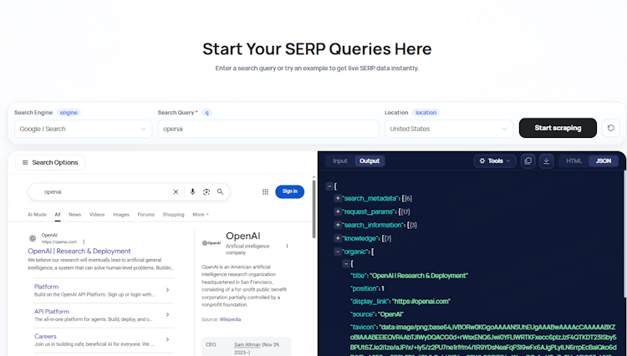Click the https://openai.com URL text
627x356 pixels.
pyautogui.click(x=59, y=242)
